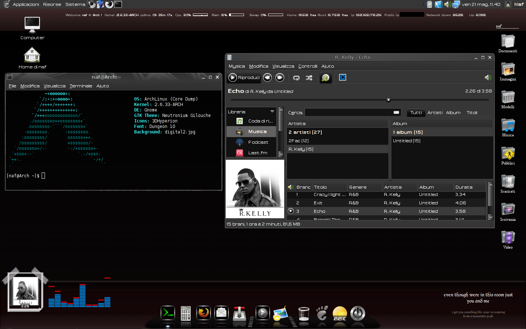Viewport: 526px width, 329px height.
Task: Select the 'Exit' track row
Action: pos(386,203)
